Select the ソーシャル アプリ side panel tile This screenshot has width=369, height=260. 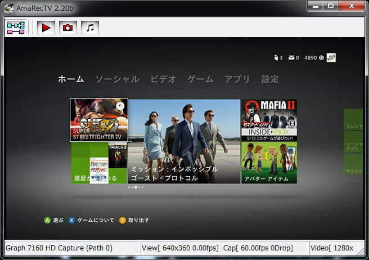(353, 142)
